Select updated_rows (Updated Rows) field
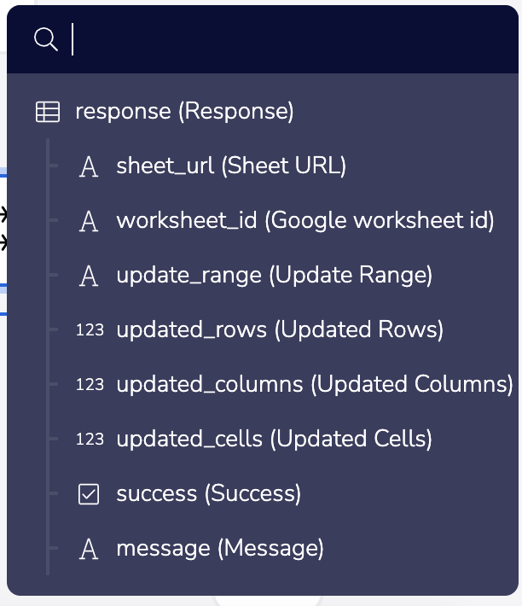Screen dimensions: 522x606 coord(280,329)
